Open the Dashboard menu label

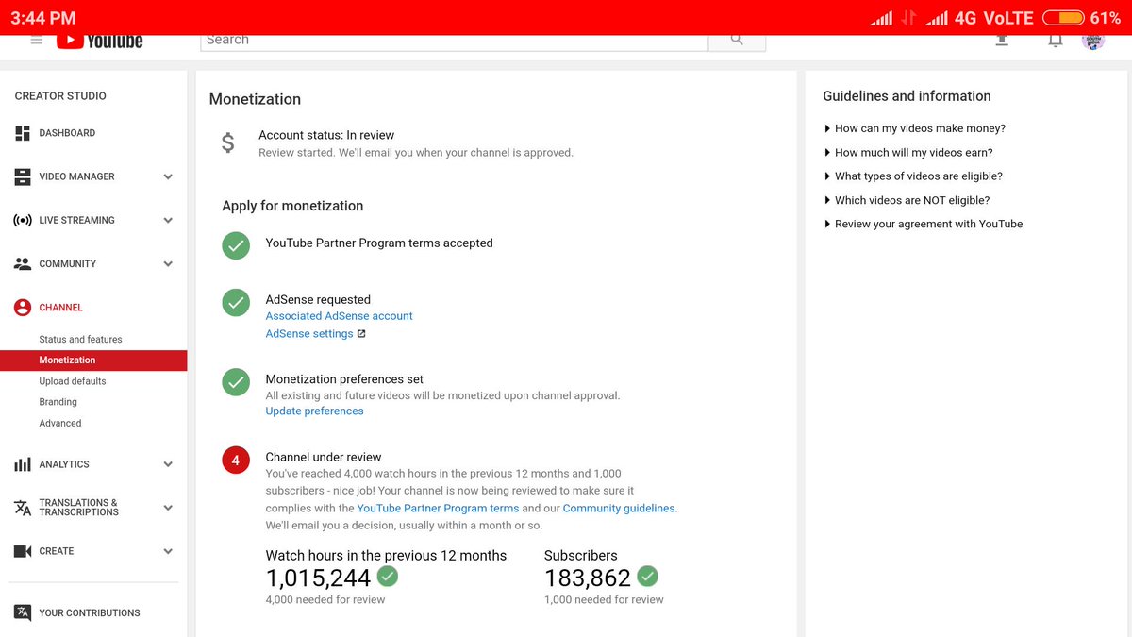tap(67, 133)
